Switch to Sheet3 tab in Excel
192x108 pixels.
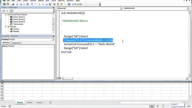click(39, 103)
